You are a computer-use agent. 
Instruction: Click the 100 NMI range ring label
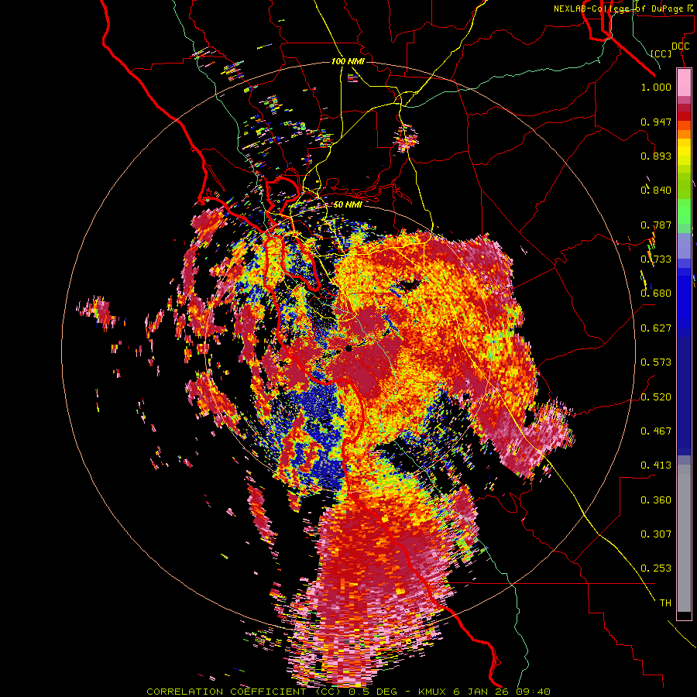click(348, 61)
